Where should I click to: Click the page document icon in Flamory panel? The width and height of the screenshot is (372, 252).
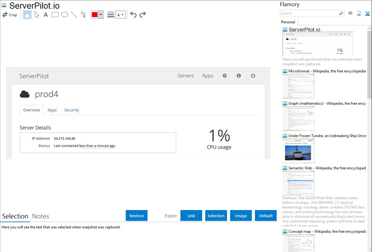click(x=359, y=13)
